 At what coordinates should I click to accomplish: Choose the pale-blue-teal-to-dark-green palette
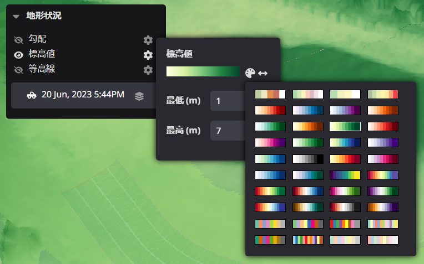point(270,127)
